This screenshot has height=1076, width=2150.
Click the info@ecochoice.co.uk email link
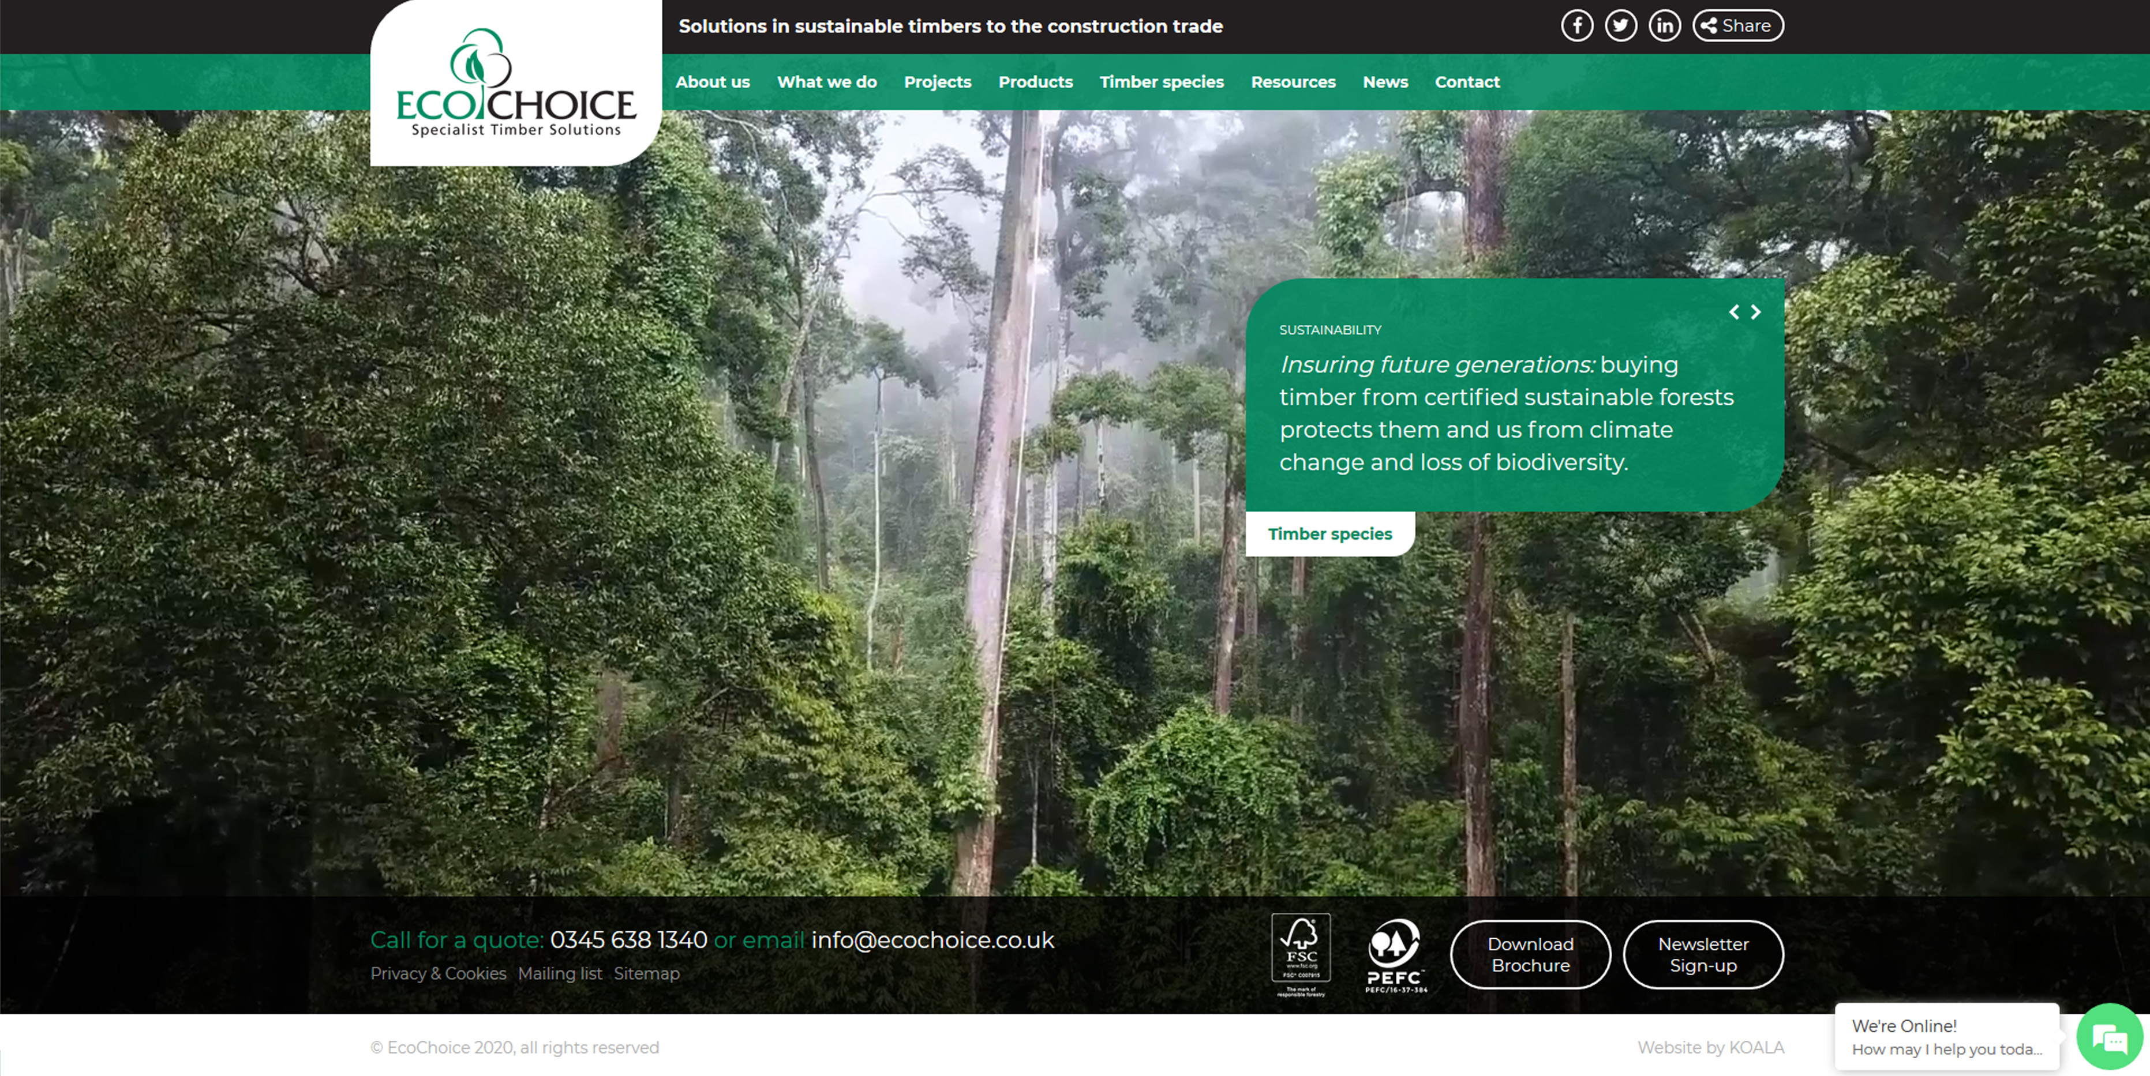932,940
